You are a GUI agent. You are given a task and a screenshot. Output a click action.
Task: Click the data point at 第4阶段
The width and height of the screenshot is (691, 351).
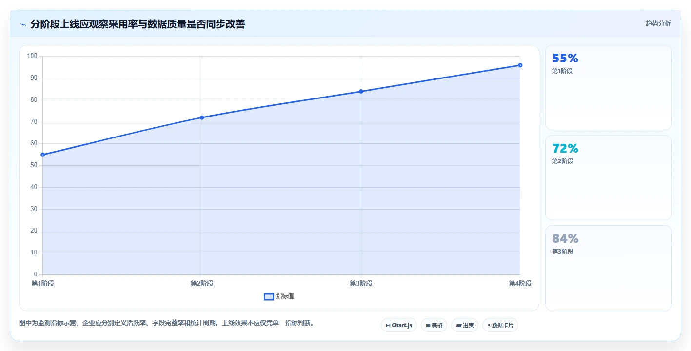point(520,65)
